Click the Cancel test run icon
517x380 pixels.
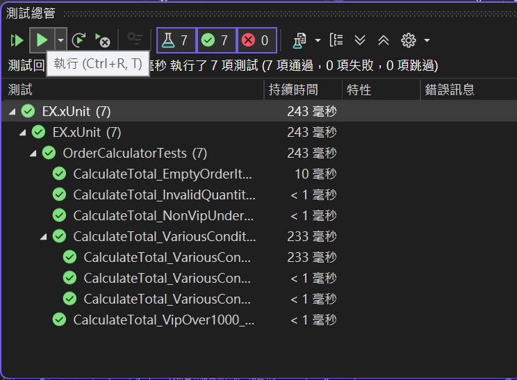coord(103,40)
